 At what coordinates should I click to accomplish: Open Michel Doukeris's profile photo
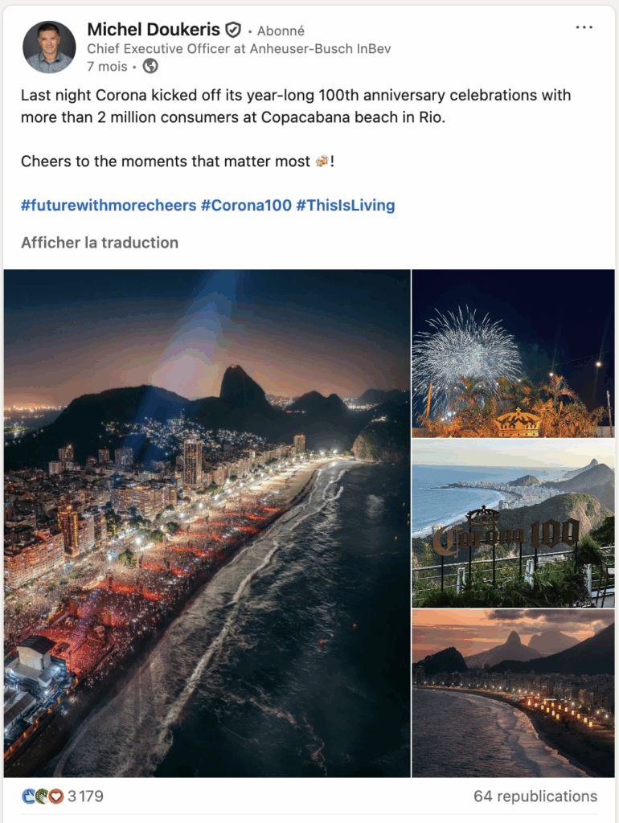point(49,47)
